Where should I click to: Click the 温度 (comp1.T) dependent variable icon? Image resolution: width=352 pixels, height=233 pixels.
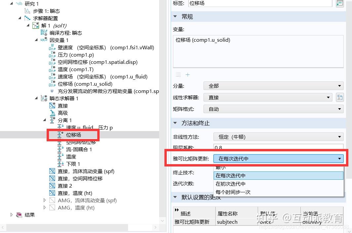(52, 69)
